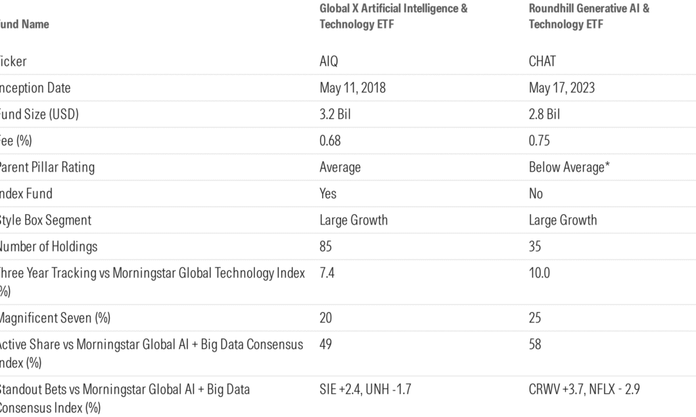This screenshot has width=696, height=417.
Task: Select the Style Box Segment row label
Action: pyautogui.click(x=45, y=220)
